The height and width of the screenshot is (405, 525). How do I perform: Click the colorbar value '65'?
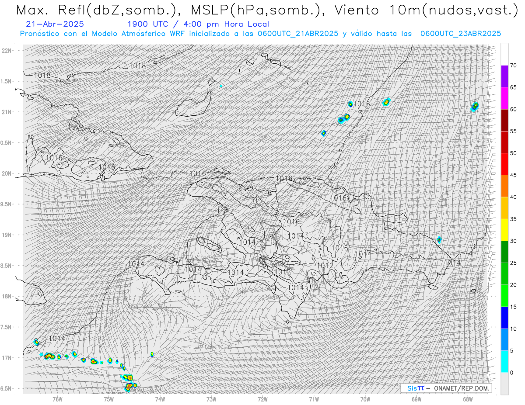[513, 87]
